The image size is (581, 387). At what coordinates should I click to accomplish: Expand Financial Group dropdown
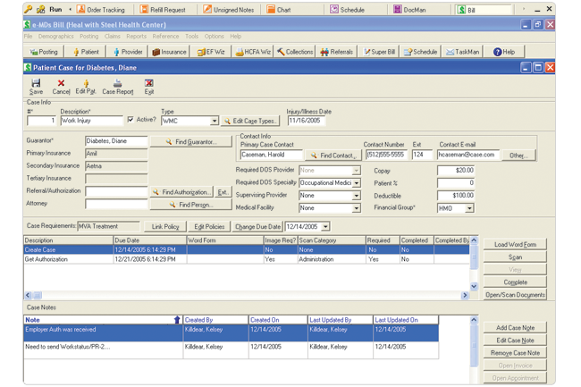click(x=469, y=208)
